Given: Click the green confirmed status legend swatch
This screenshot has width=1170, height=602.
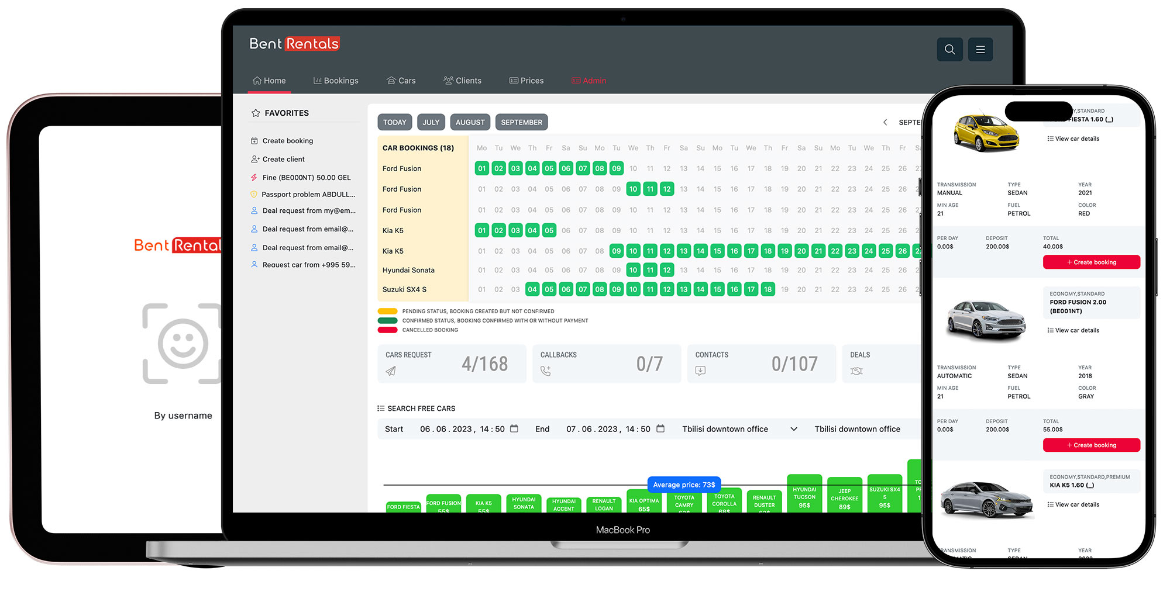Looking at the screenshot, I should pos(387,321).
